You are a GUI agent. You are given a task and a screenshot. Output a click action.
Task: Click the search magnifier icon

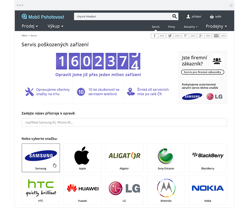coord(175,16)
